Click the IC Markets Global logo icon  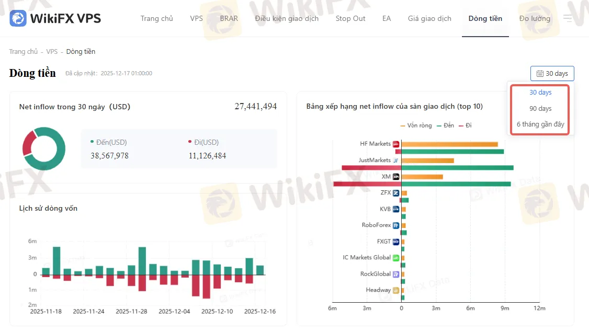(x=396, y=258)
